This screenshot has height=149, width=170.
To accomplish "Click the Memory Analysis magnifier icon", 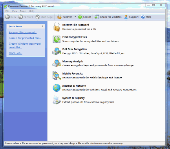I will [x=57, y=63].
